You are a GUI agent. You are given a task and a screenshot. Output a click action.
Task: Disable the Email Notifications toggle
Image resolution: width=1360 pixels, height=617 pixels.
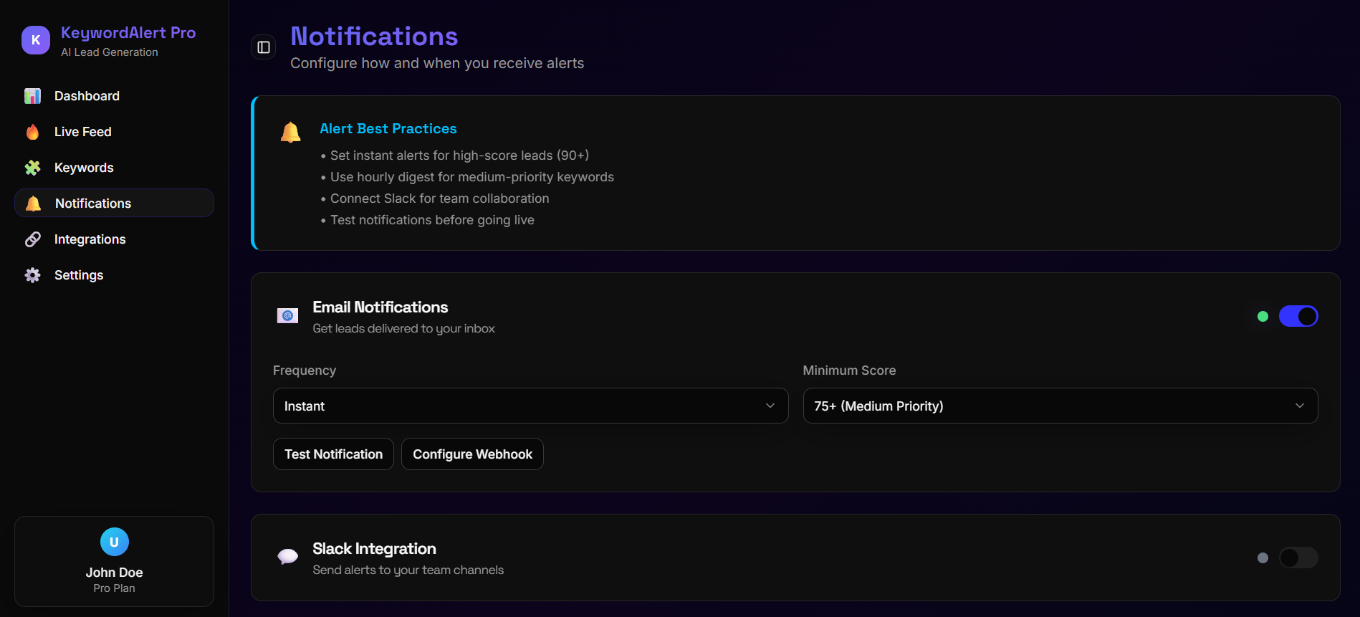click(1298, 316)
